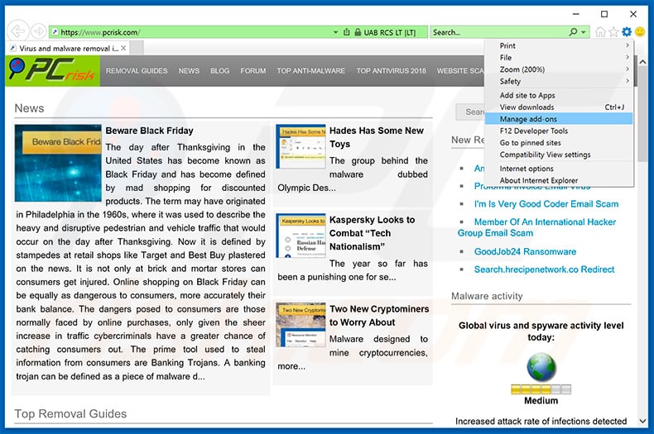Screen dimensions: 654x434
Task: Close the Virus and malware removal tab
Action: [x=123, y=48]
